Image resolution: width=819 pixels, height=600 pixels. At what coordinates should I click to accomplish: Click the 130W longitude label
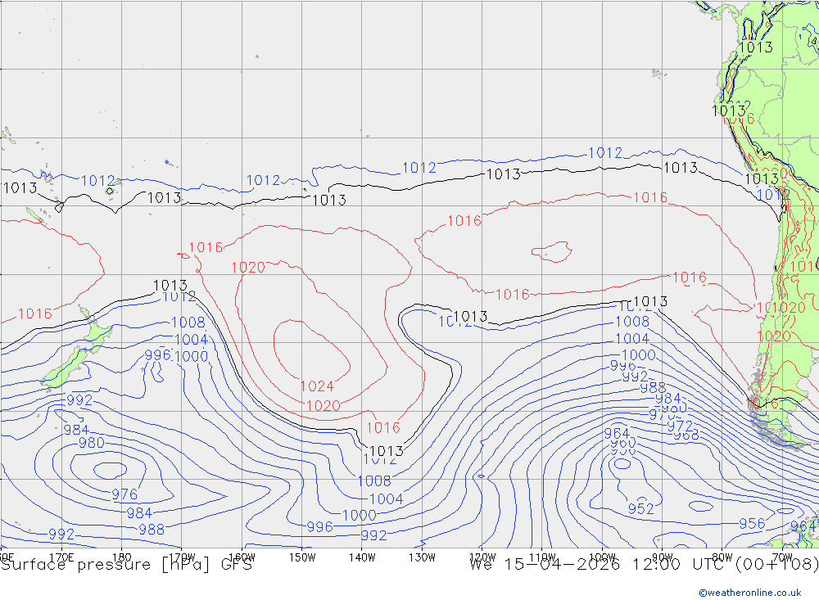[x=422, y=557]
